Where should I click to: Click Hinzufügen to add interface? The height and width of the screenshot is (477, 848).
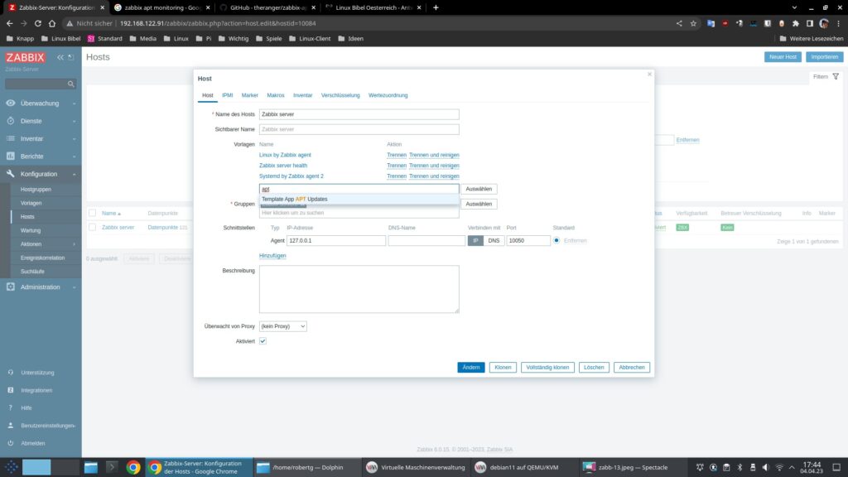272,256
